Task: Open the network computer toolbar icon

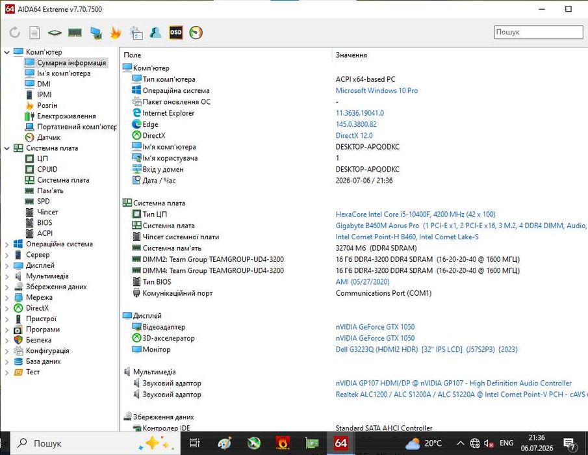Action: click(x=96, y=32)
